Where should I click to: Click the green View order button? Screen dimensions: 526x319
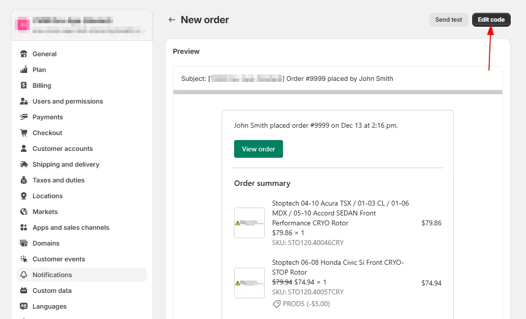(258, 149)
